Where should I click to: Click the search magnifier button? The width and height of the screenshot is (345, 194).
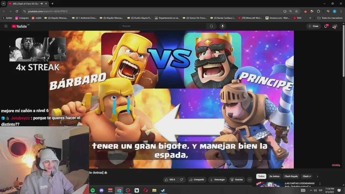212,26
